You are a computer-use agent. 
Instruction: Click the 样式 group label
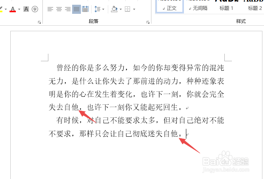(x=241, y=21)
